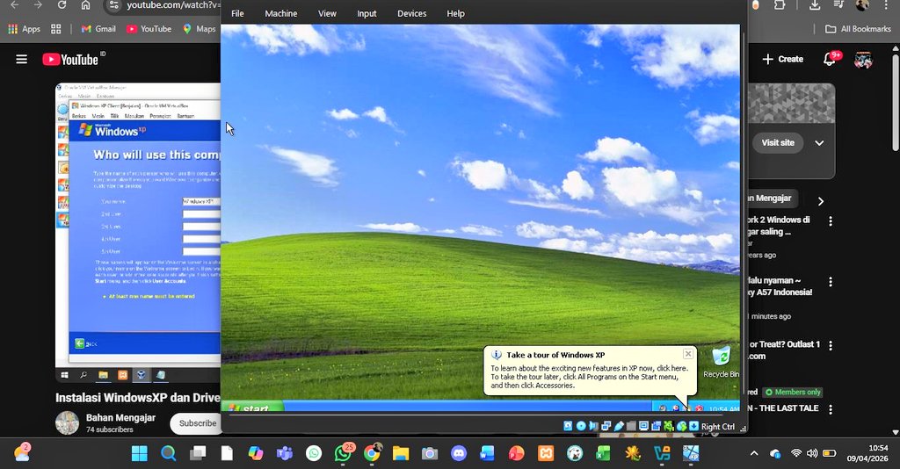900x469 pixels.
Task: Open WhatsApp with 25 badge on taskbar
Action: 344,453
